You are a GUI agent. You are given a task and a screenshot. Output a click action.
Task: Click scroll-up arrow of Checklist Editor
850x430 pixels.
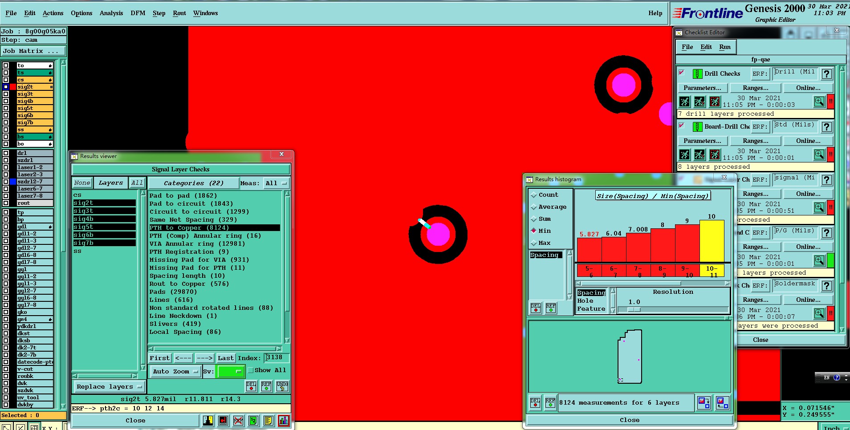842,69
